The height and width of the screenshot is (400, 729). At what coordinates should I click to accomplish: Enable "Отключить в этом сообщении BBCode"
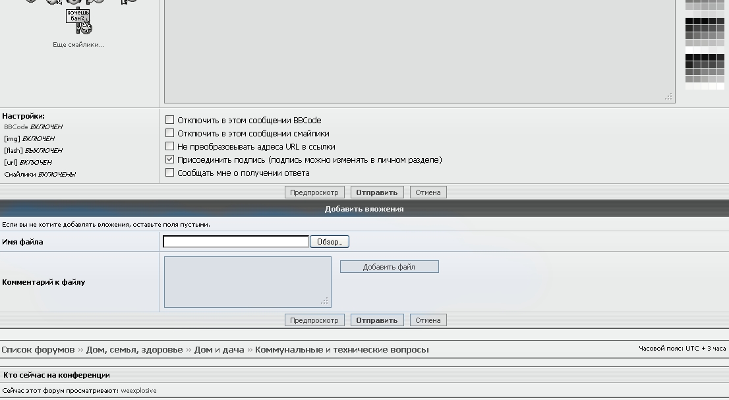click(x=170, y=120)
